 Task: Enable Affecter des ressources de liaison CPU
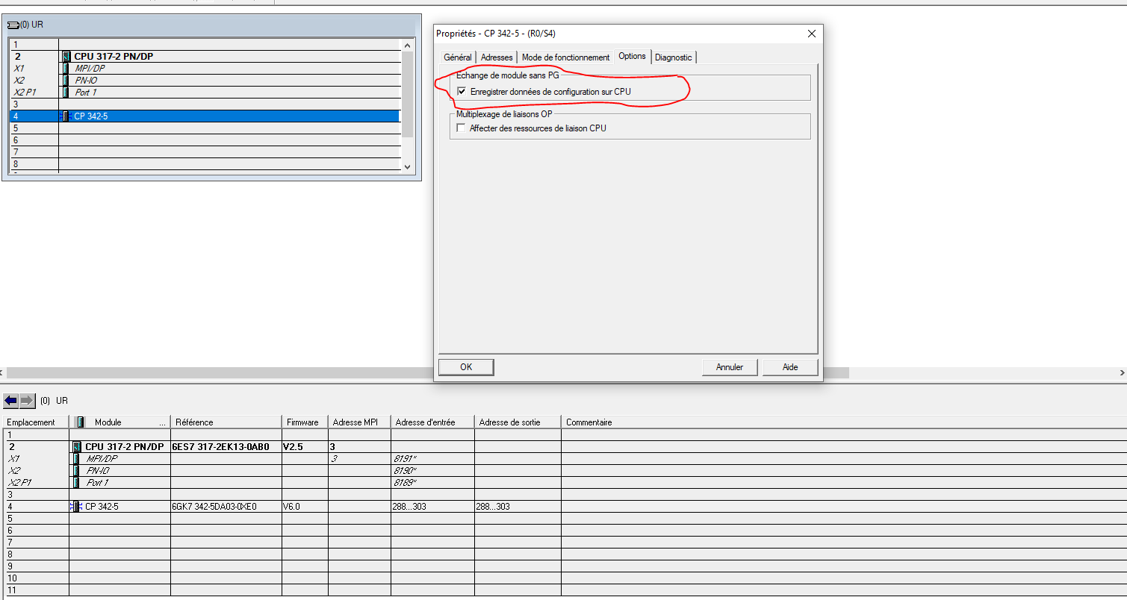pos(462,128)
